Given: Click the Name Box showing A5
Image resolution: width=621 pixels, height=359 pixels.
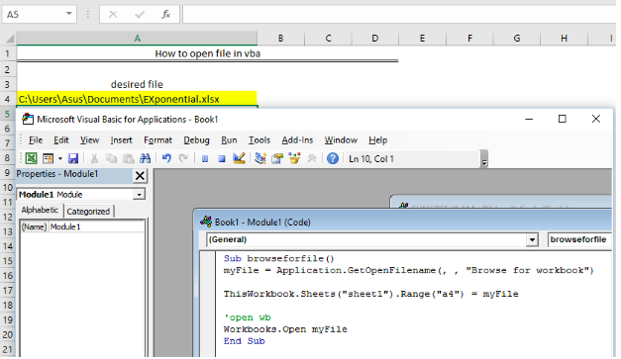Looking at the screenshot, I should point(34,14).
